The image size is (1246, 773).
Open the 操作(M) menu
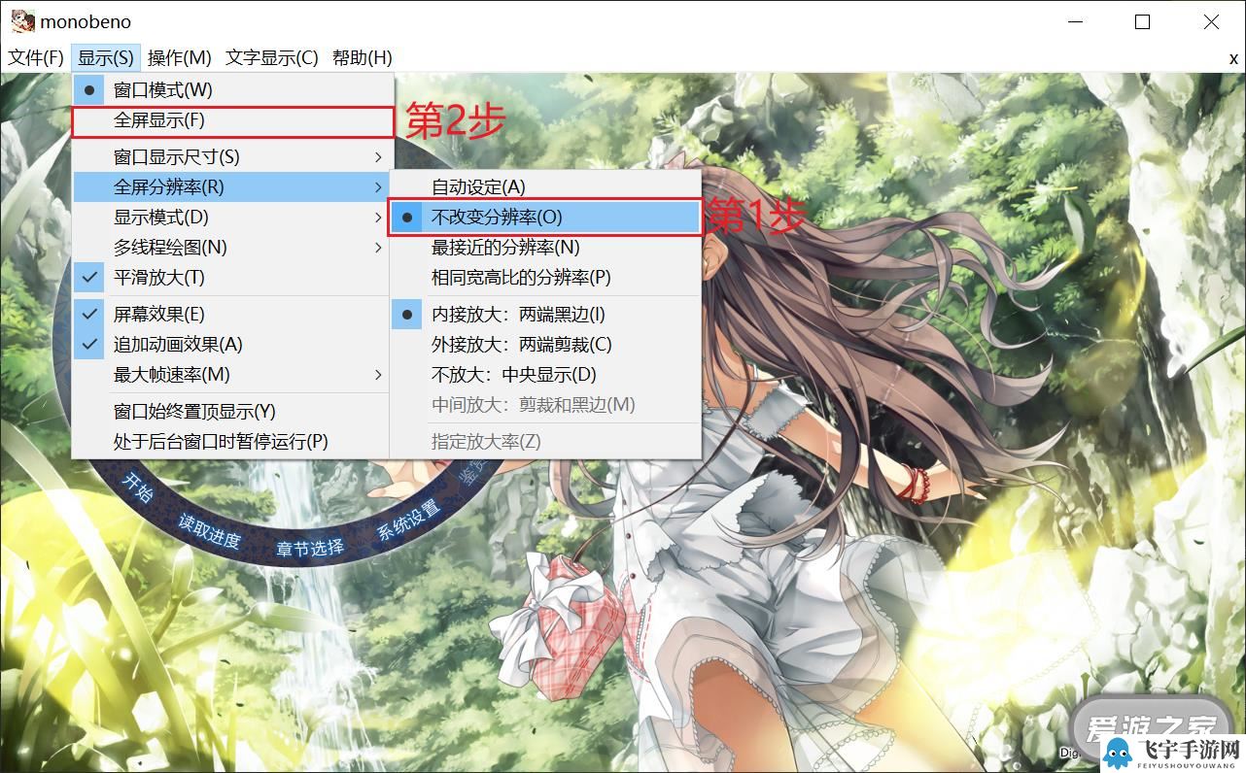[x=179, y=57]
